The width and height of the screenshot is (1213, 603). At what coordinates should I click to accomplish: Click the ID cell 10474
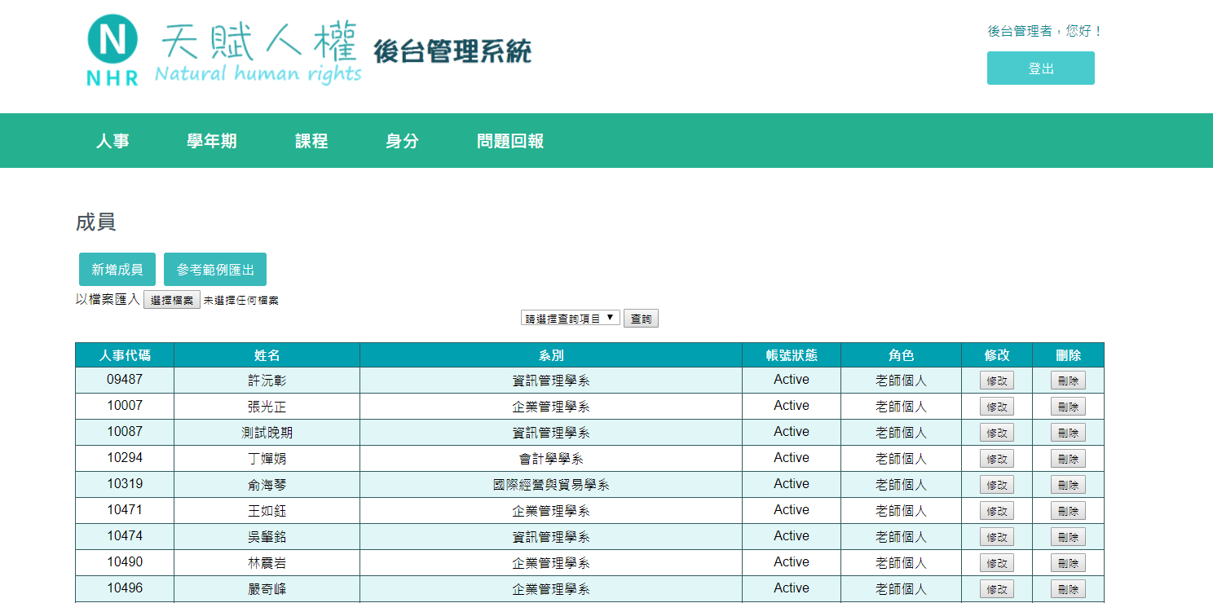pos(125,536)
